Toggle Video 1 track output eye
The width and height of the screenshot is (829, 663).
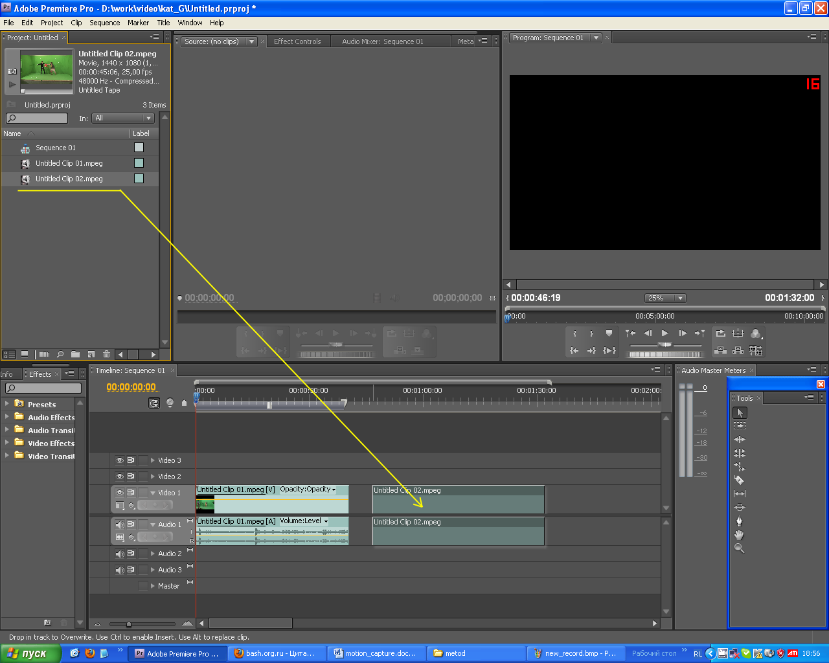coord(120,493)
